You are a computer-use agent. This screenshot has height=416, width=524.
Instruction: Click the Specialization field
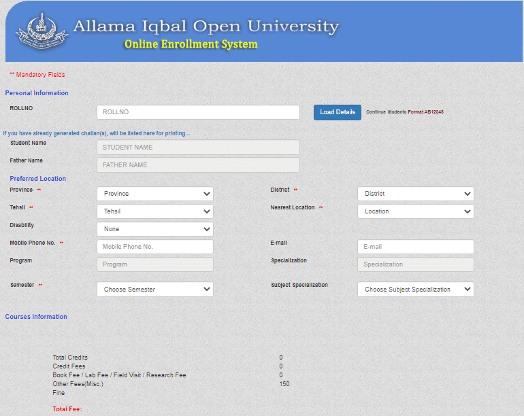(x=416, y=264)
